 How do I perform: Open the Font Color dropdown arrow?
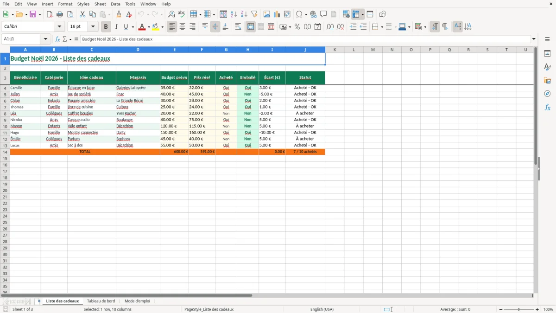tap(149, 27)
